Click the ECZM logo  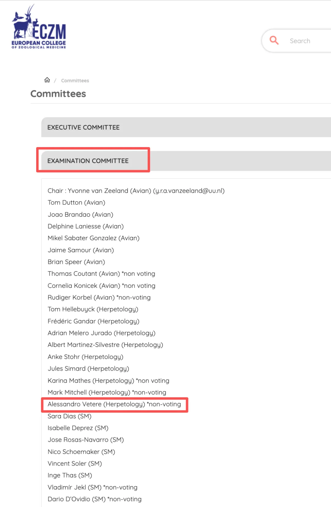click(39, 27)
